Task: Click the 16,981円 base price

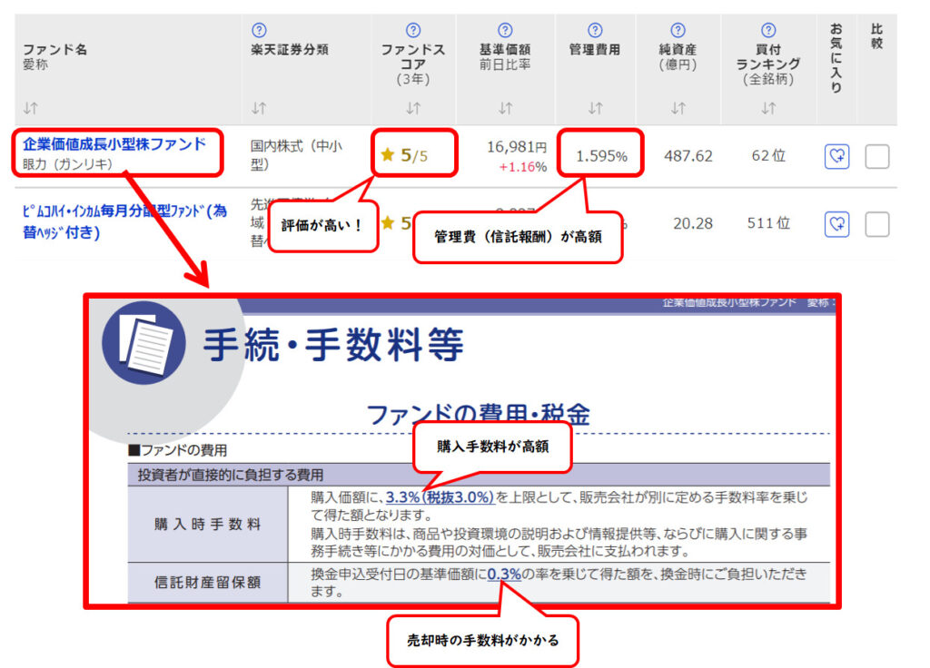Action: click(x=517, y=147)
